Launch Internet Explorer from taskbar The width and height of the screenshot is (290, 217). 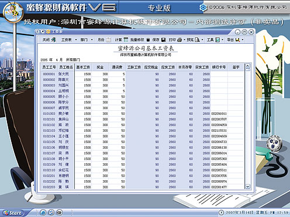pos(43,212)
